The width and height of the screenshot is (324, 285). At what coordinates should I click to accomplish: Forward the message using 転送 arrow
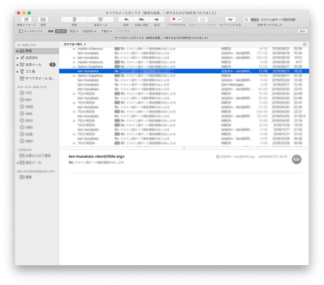(x=157, y=20)
